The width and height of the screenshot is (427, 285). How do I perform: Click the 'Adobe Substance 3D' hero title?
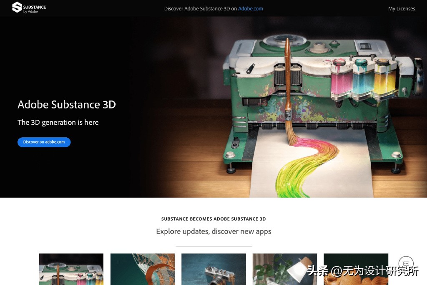click(66, 105)
